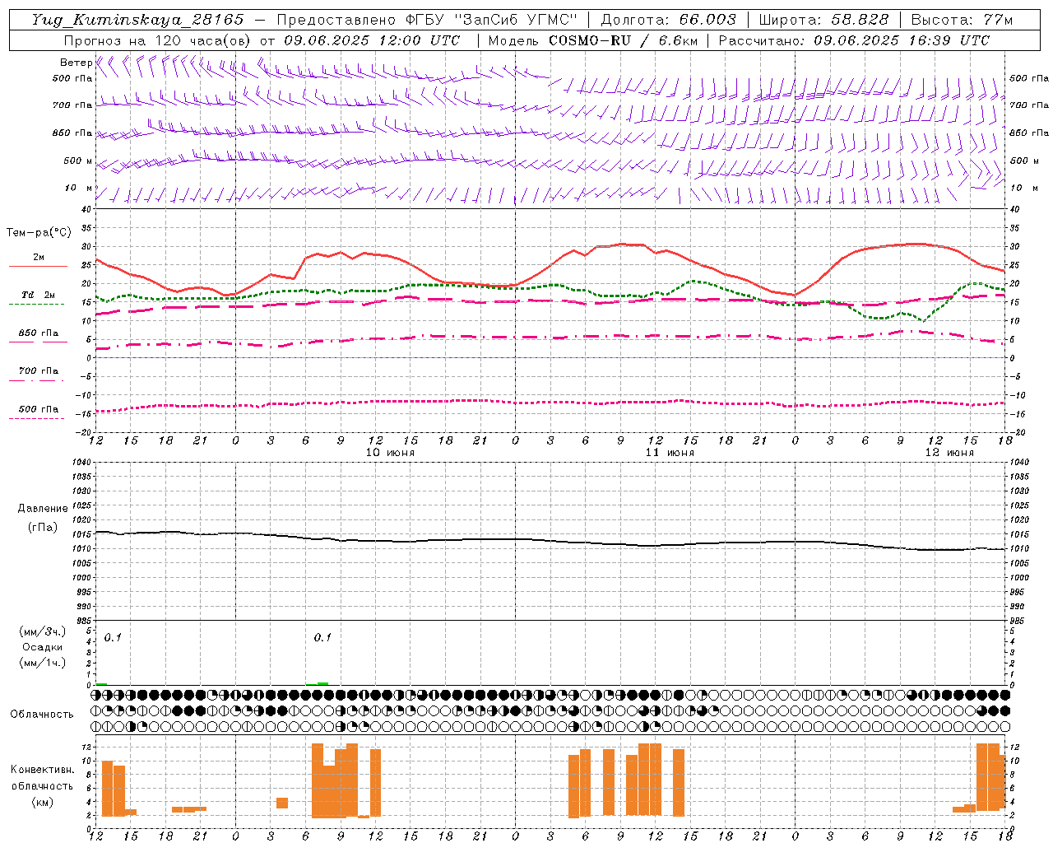Image resolution: width=1053 pixels, height=843 pixels.
Task: Click the Td 2м dew point legend entry
Action: tap(38, 295)
